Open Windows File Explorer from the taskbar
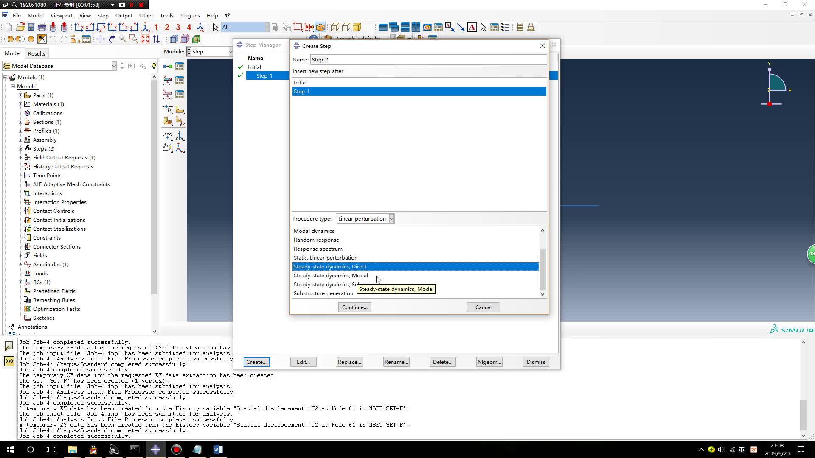The image size is (815, 458). click(x=72, y=450)
